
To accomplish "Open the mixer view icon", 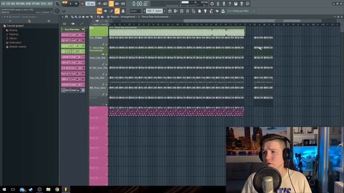I will [188, 11].
